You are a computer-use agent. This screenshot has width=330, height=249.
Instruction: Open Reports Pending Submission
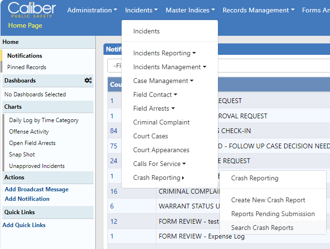(273, 214)
